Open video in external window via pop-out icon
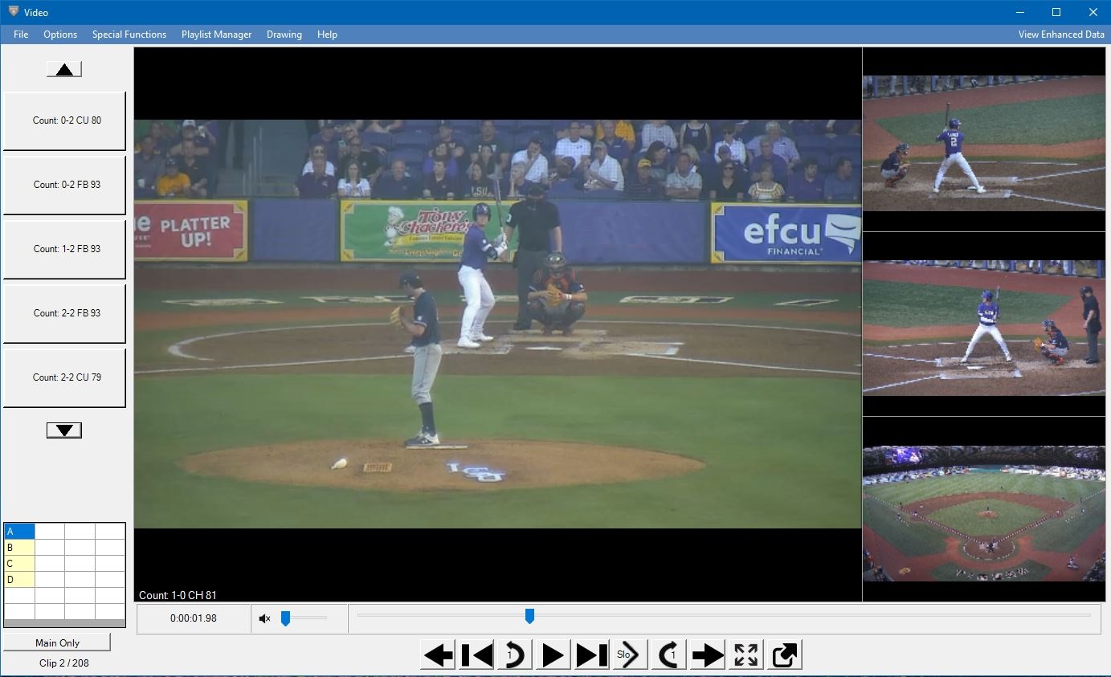 (x=783, y=655)
